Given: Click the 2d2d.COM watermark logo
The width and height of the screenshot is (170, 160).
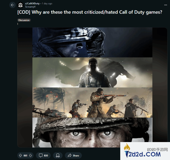Looking at the screenshot, I should pos(145,151).
